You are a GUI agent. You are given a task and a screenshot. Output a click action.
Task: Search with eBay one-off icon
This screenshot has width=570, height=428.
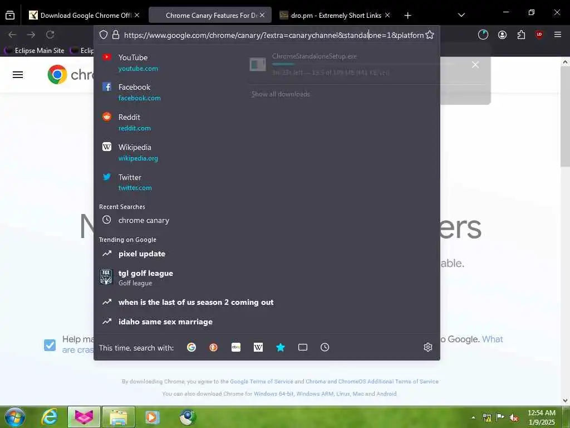click(236, 347)
